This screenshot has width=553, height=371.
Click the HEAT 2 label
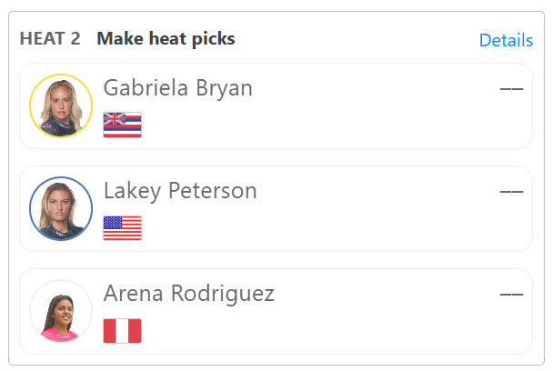click(x=50, y=38)
